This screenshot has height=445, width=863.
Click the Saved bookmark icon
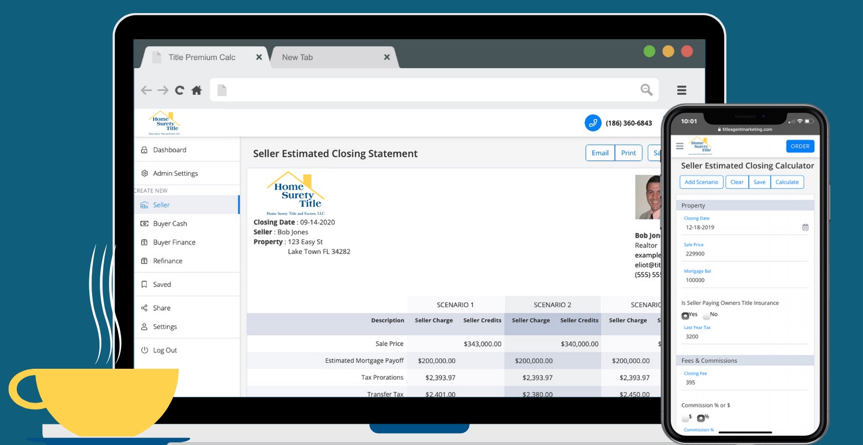(x=144, y=284)
